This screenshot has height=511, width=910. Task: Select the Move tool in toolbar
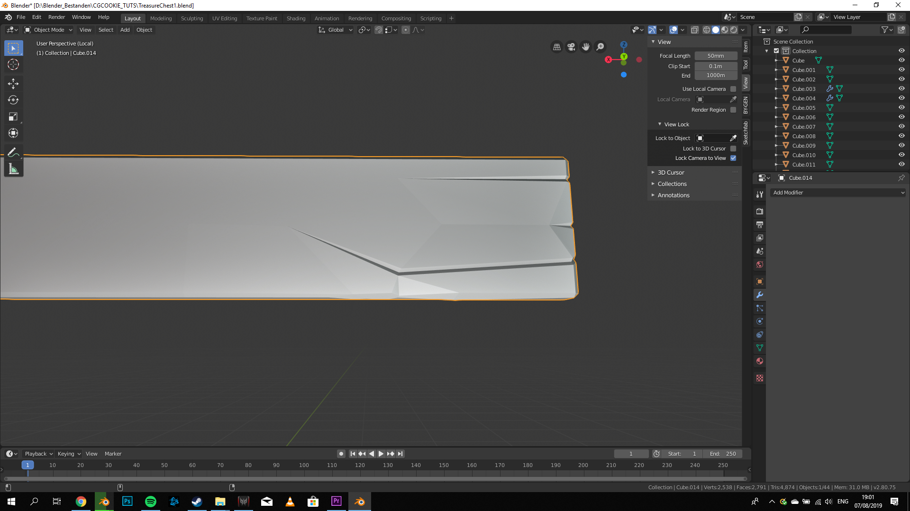[x=13, y=84]
